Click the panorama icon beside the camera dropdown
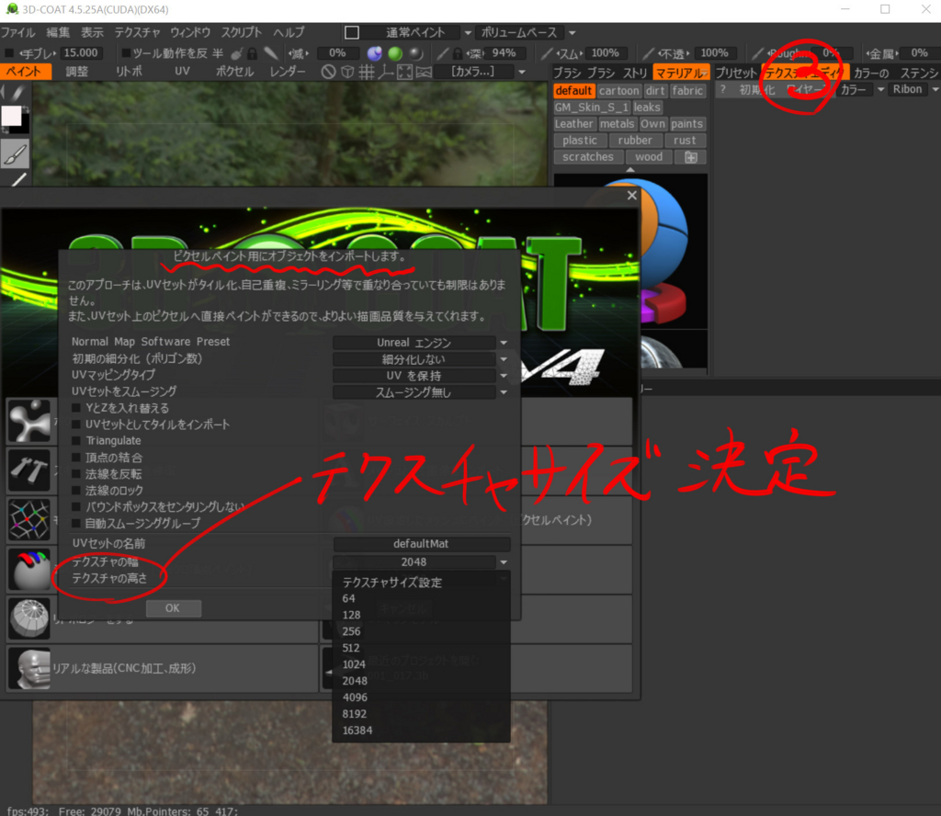941x816 pixels. pyautogui.click(x=424, y=72)
